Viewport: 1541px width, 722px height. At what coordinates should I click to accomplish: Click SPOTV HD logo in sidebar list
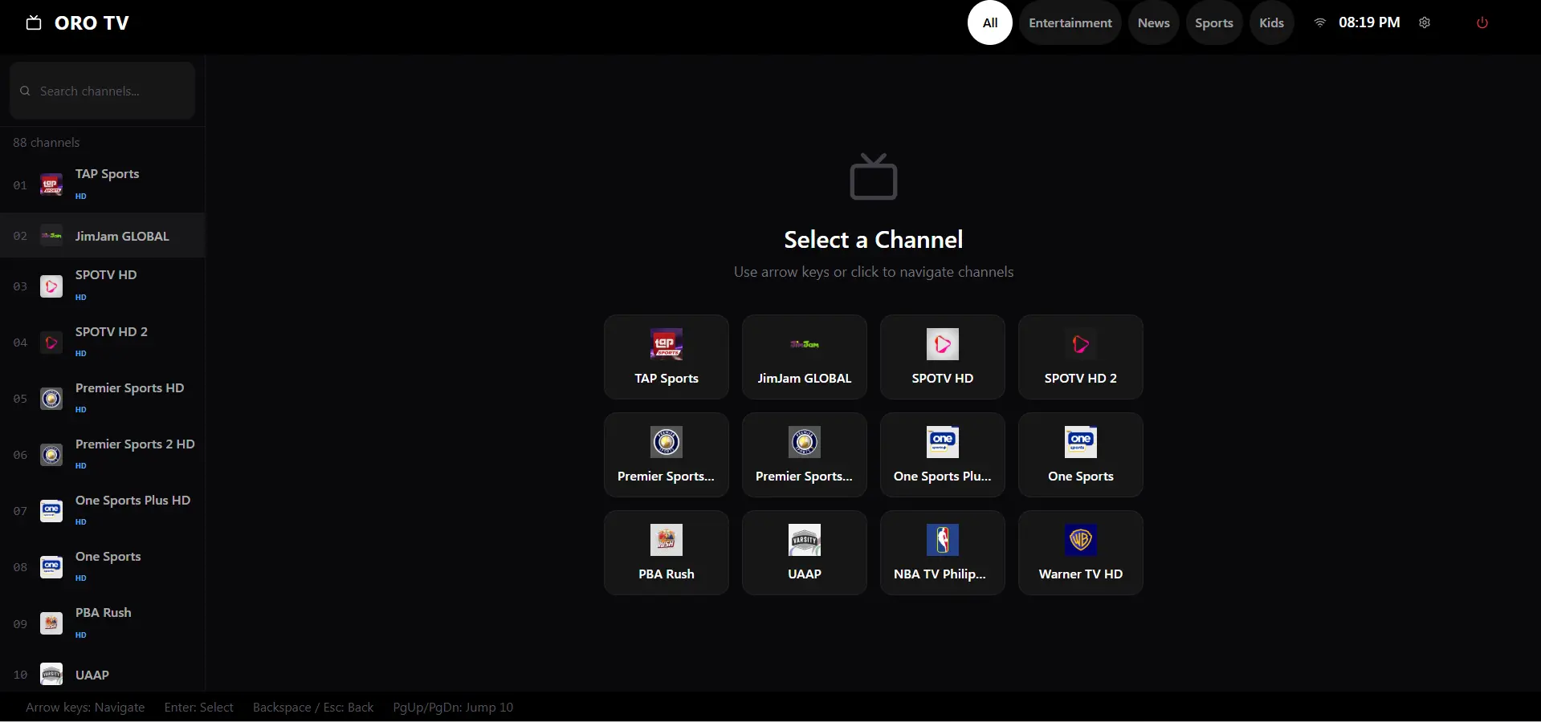(x=51, y=286)
